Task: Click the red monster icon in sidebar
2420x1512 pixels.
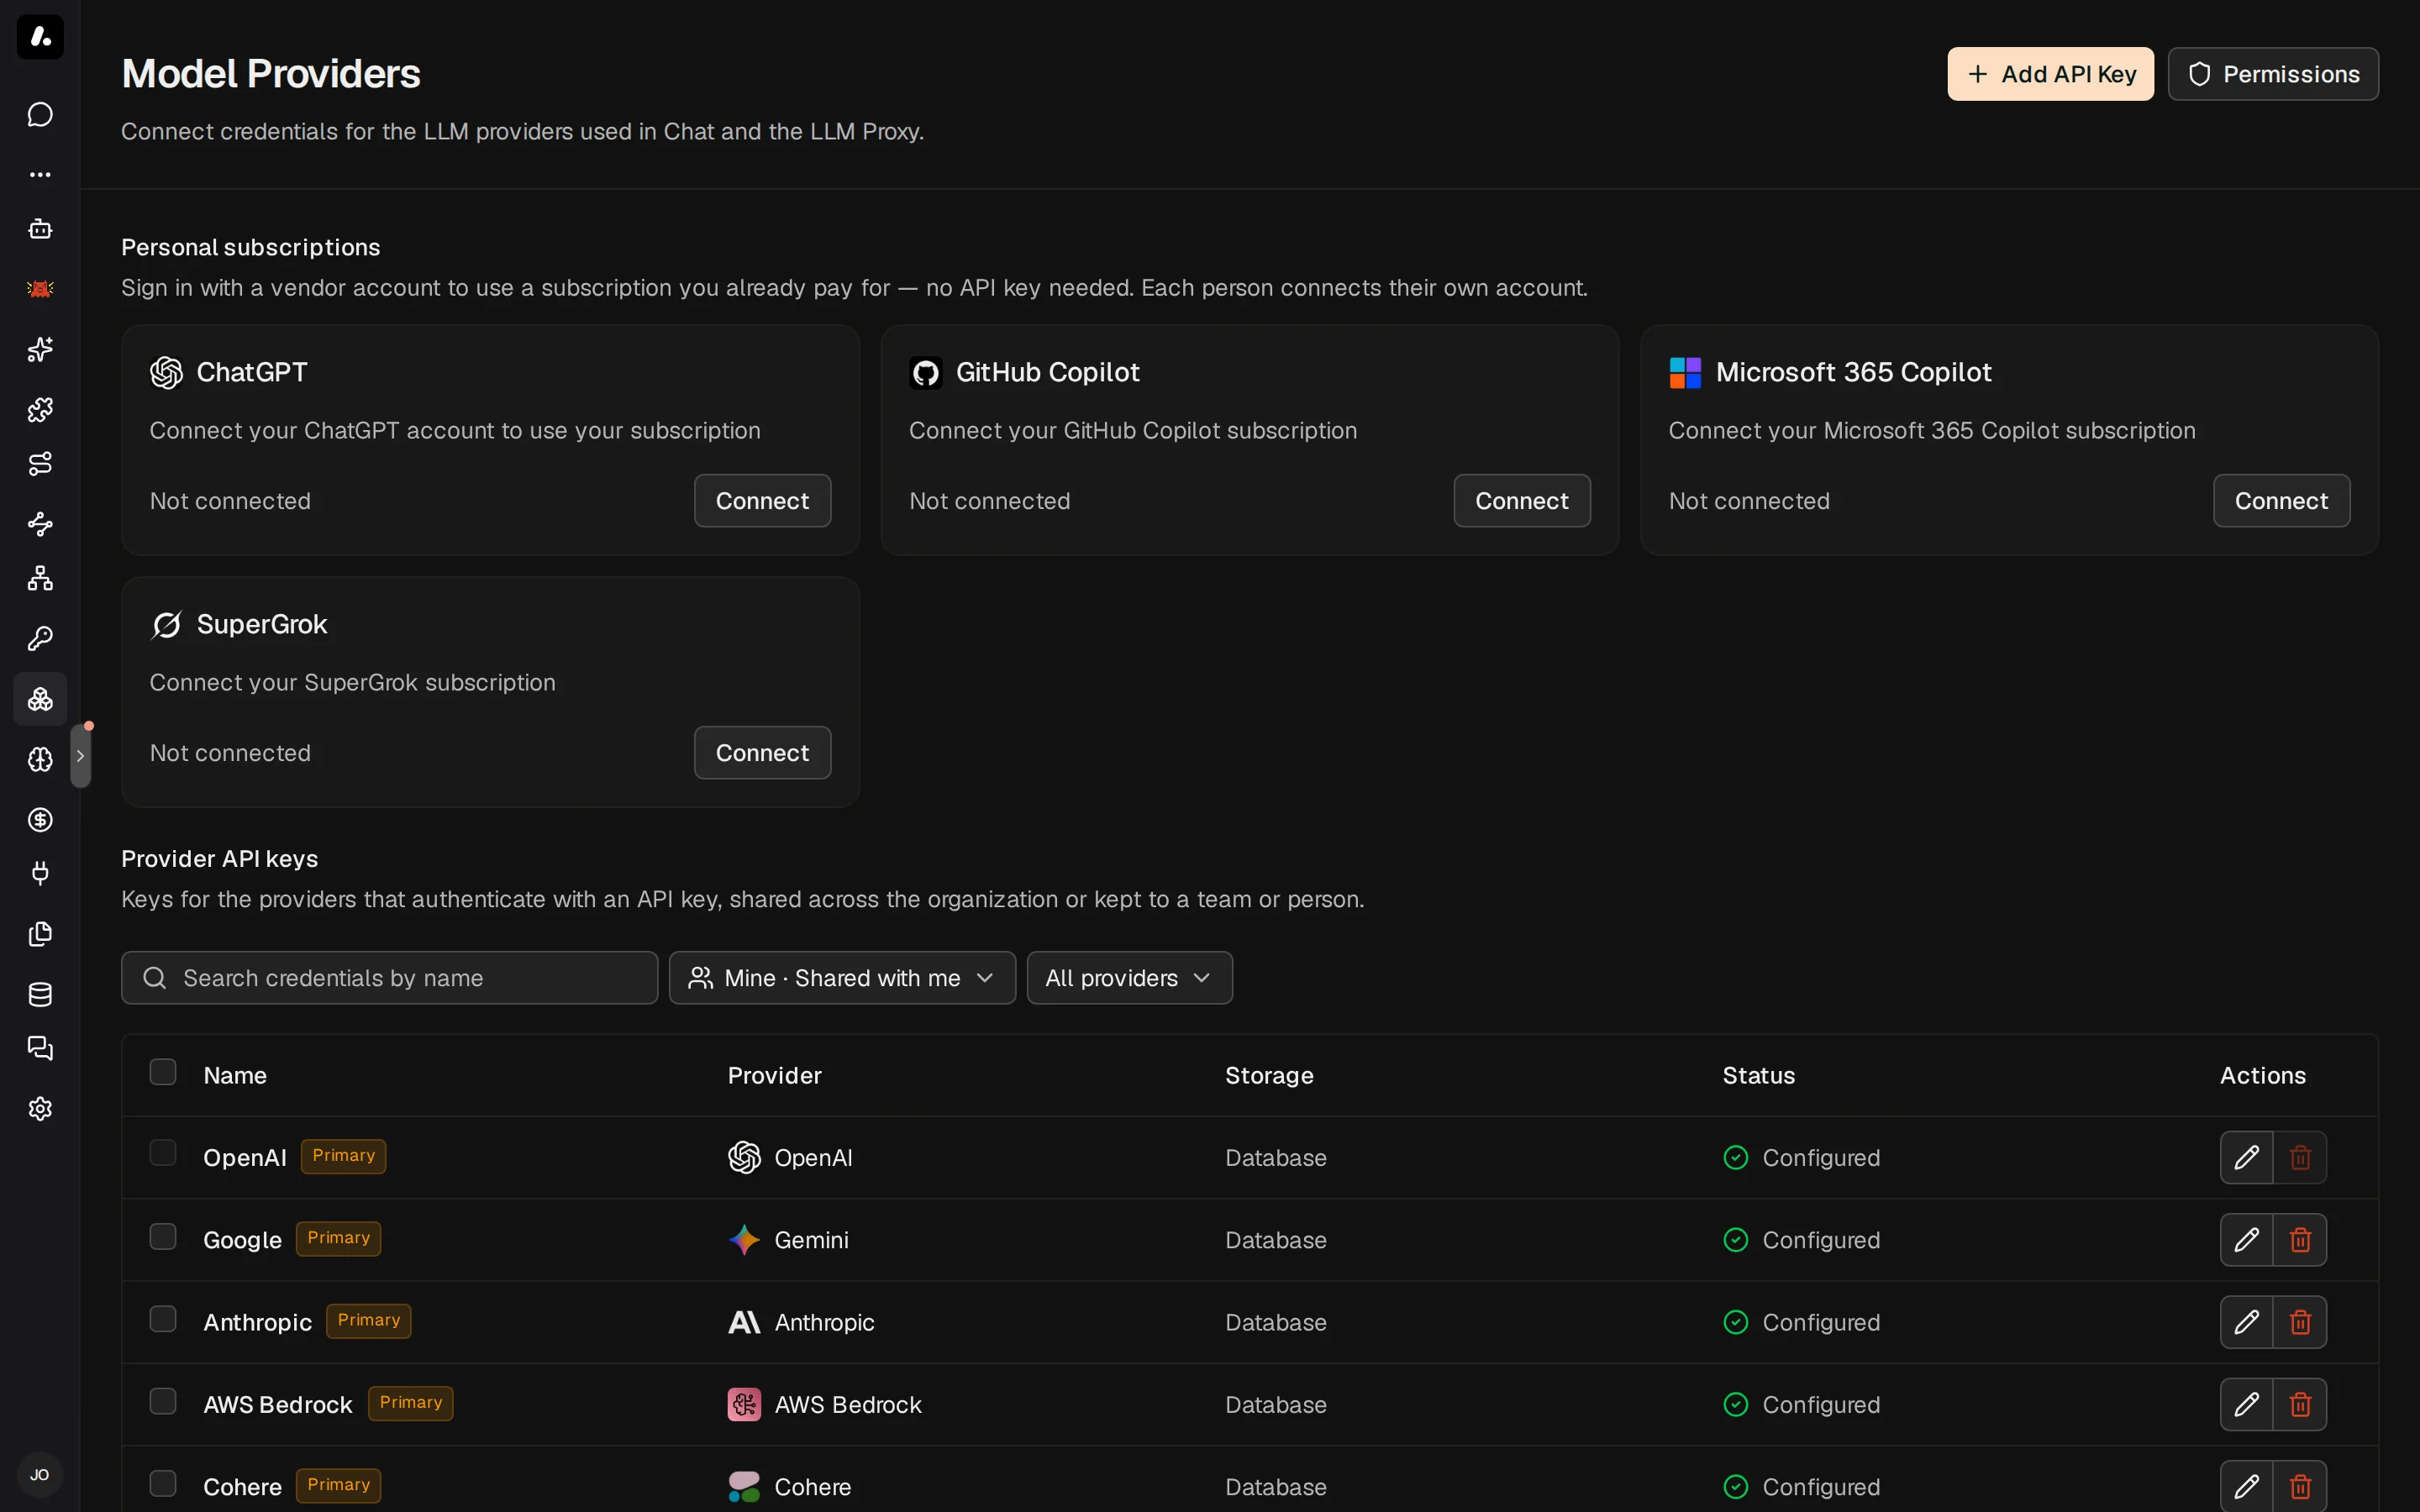Action: point(40,289)
